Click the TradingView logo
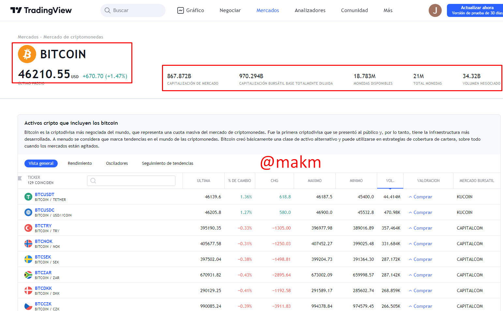This screenshot has height=311, width=503. click(x=41, y=10)
